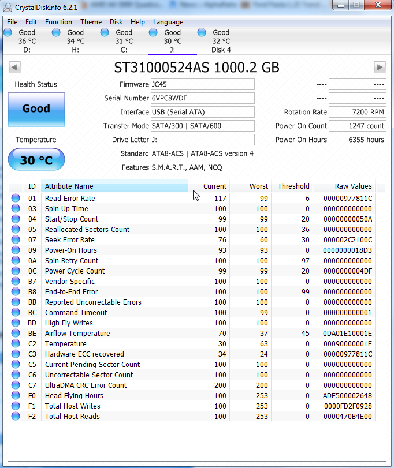Click the Interface field USB (Serial ATA)
Screen dimensions: 394x468
click(x=203, y=112)
